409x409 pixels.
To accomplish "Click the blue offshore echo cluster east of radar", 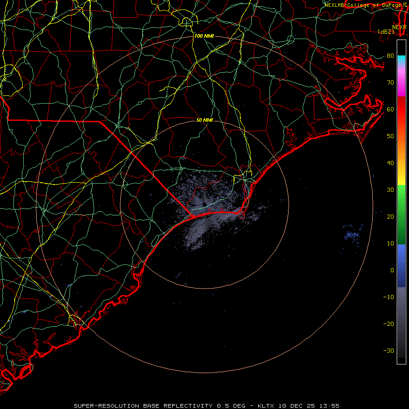I will (x=352, y=235).
